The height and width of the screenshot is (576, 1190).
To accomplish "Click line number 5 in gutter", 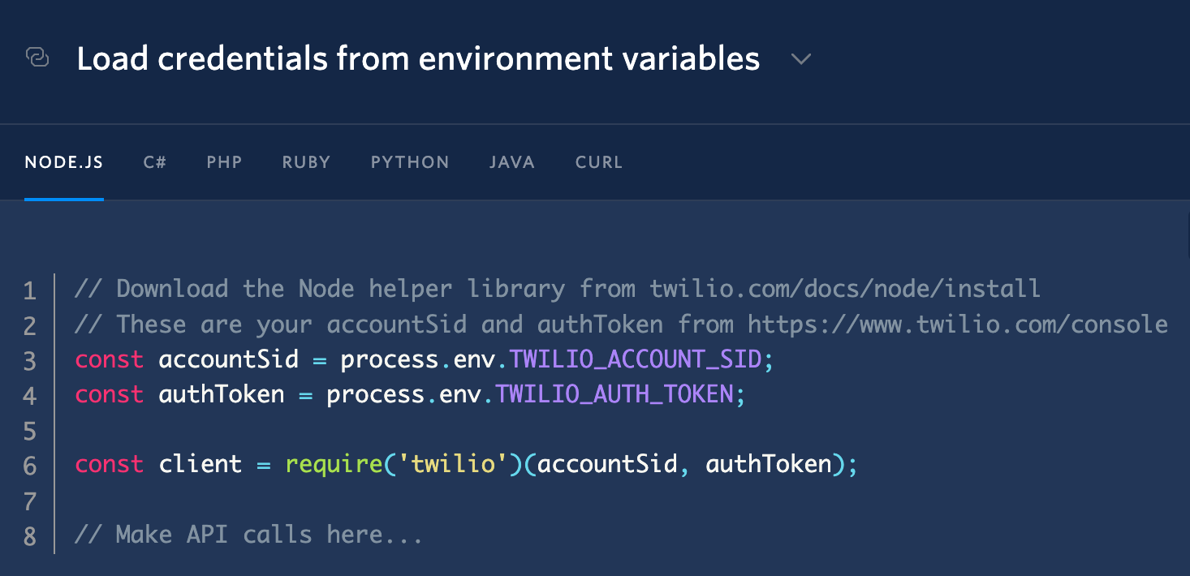I will coord(30,431).
